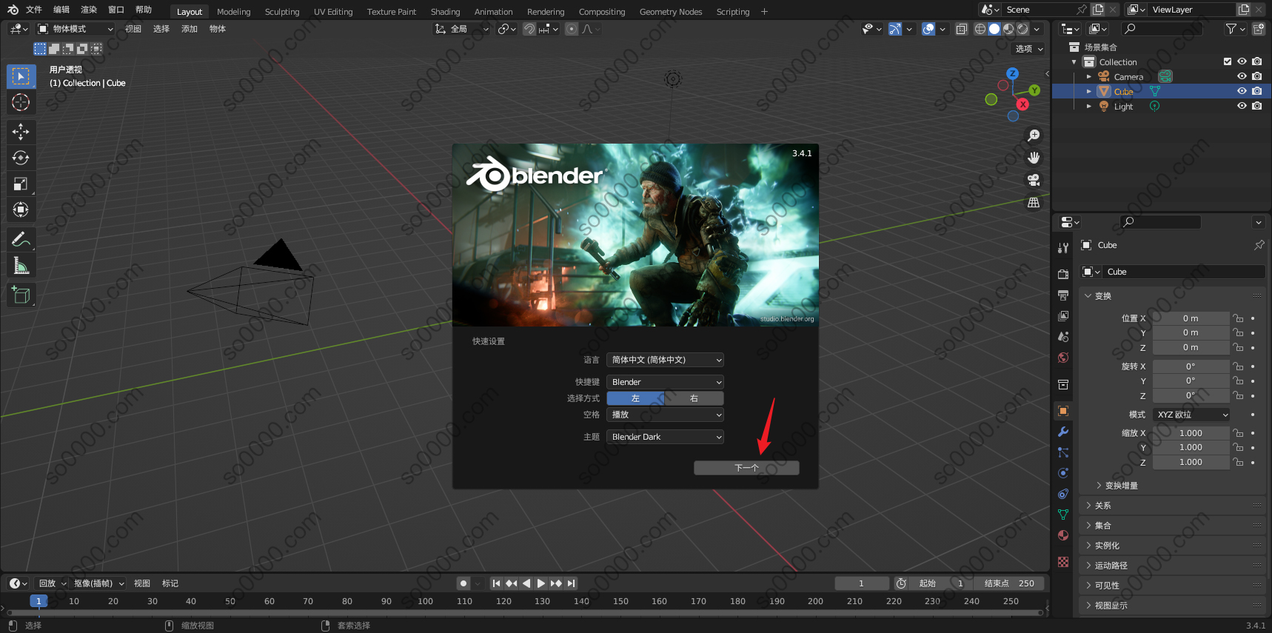Open the 回放 playback popover
This screenshot has height=633, width=1272.
point(53,583)
